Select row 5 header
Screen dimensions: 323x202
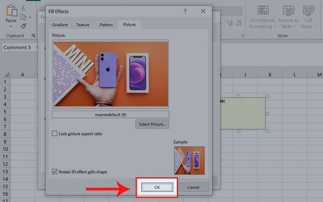(x=5, y=112)
